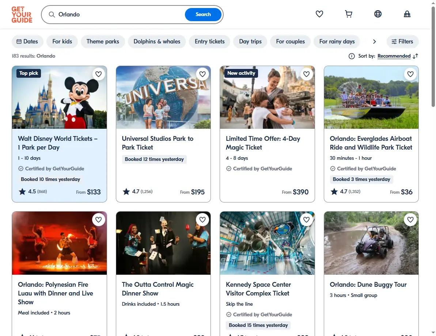This screenshot has height=336, width=436.
Task: Click the sort order arrows icon
Action: (416, 56)
